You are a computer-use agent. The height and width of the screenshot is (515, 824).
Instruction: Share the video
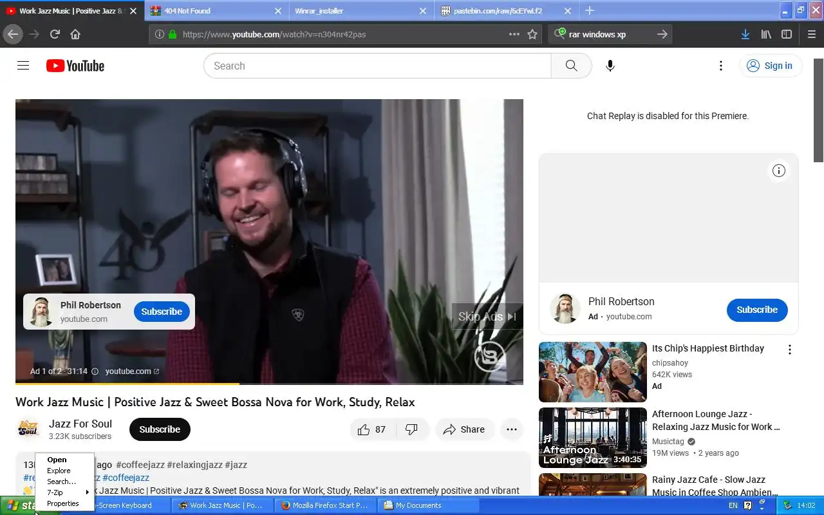(464, 429)
